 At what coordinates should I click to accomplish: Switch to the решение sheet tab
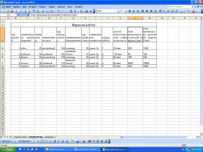coord(49,137)
